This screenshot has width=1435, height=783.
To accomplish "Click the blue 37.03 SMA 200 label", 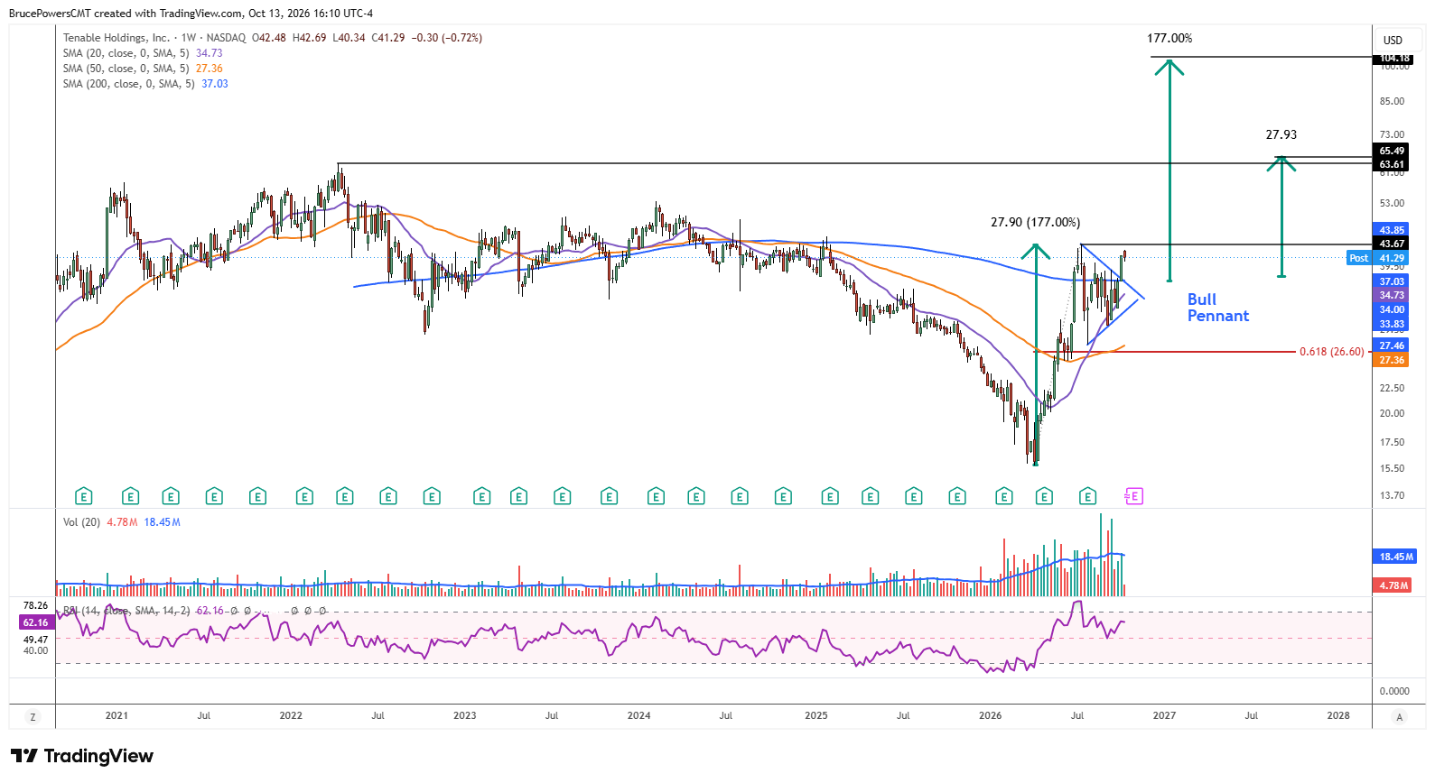I will point(1392,281).
